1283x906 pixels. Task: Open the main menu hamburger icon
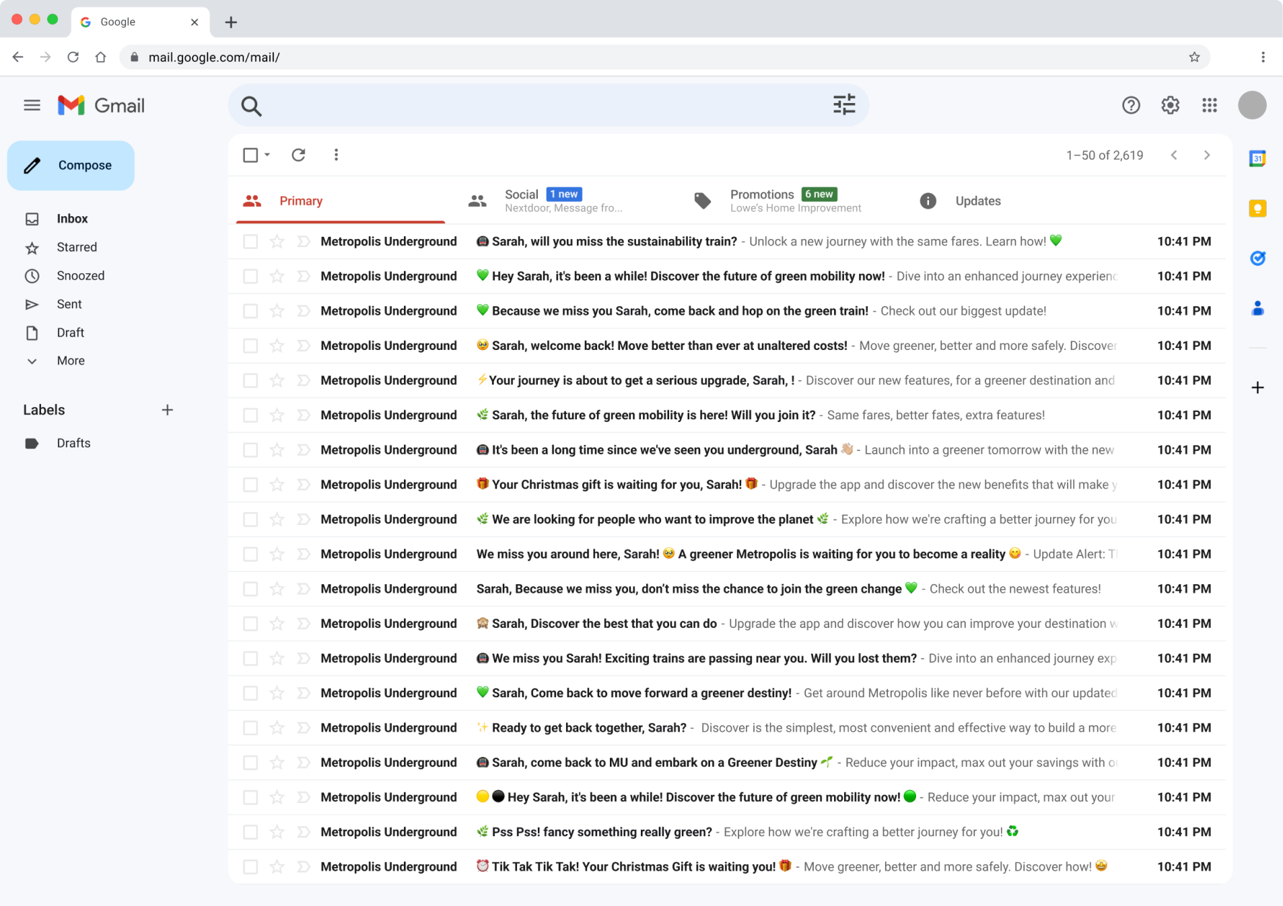point(32,105)
